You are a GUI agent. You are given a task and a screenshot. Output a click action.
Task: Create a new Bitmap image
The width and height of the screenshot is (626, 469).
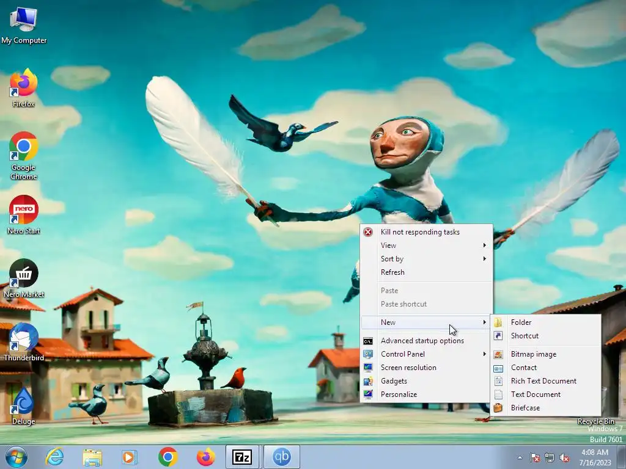click(x=545, y=354)
